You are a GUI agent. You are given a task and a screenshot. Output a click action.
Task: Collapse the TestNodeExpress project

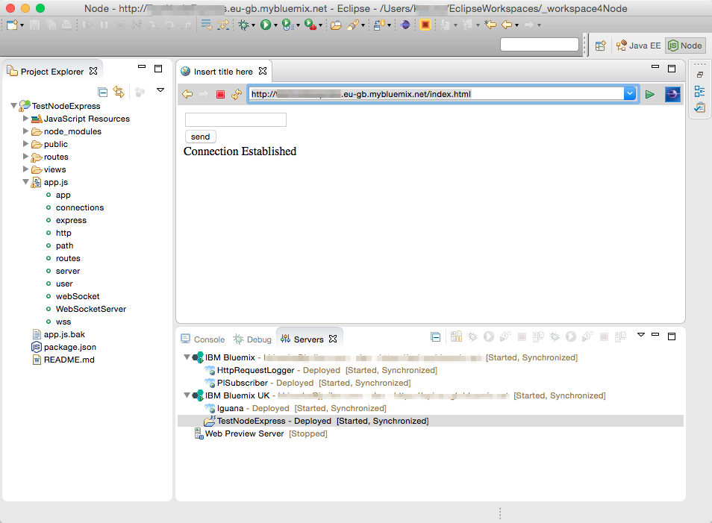coord(14,106)
